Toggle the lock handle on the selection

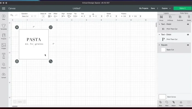pos(17,61)
